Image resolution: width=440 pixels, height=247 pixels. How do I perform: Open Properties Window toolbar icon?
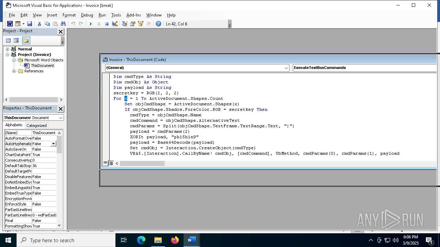(x=132, y=24)
